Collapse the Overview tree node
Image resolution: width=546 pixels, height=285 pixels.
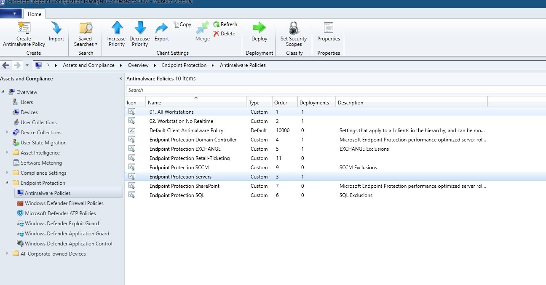click(3, 92)
